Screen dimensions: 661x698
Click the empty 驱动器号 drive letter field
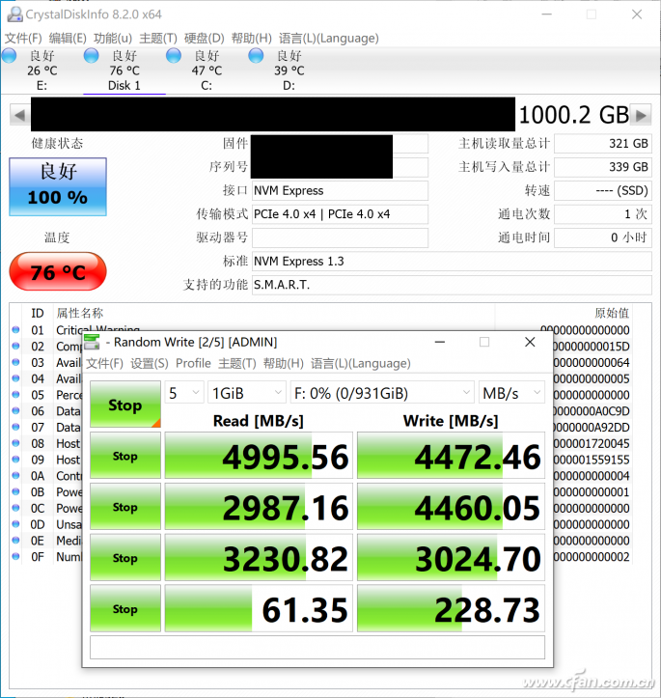point(341,237)
